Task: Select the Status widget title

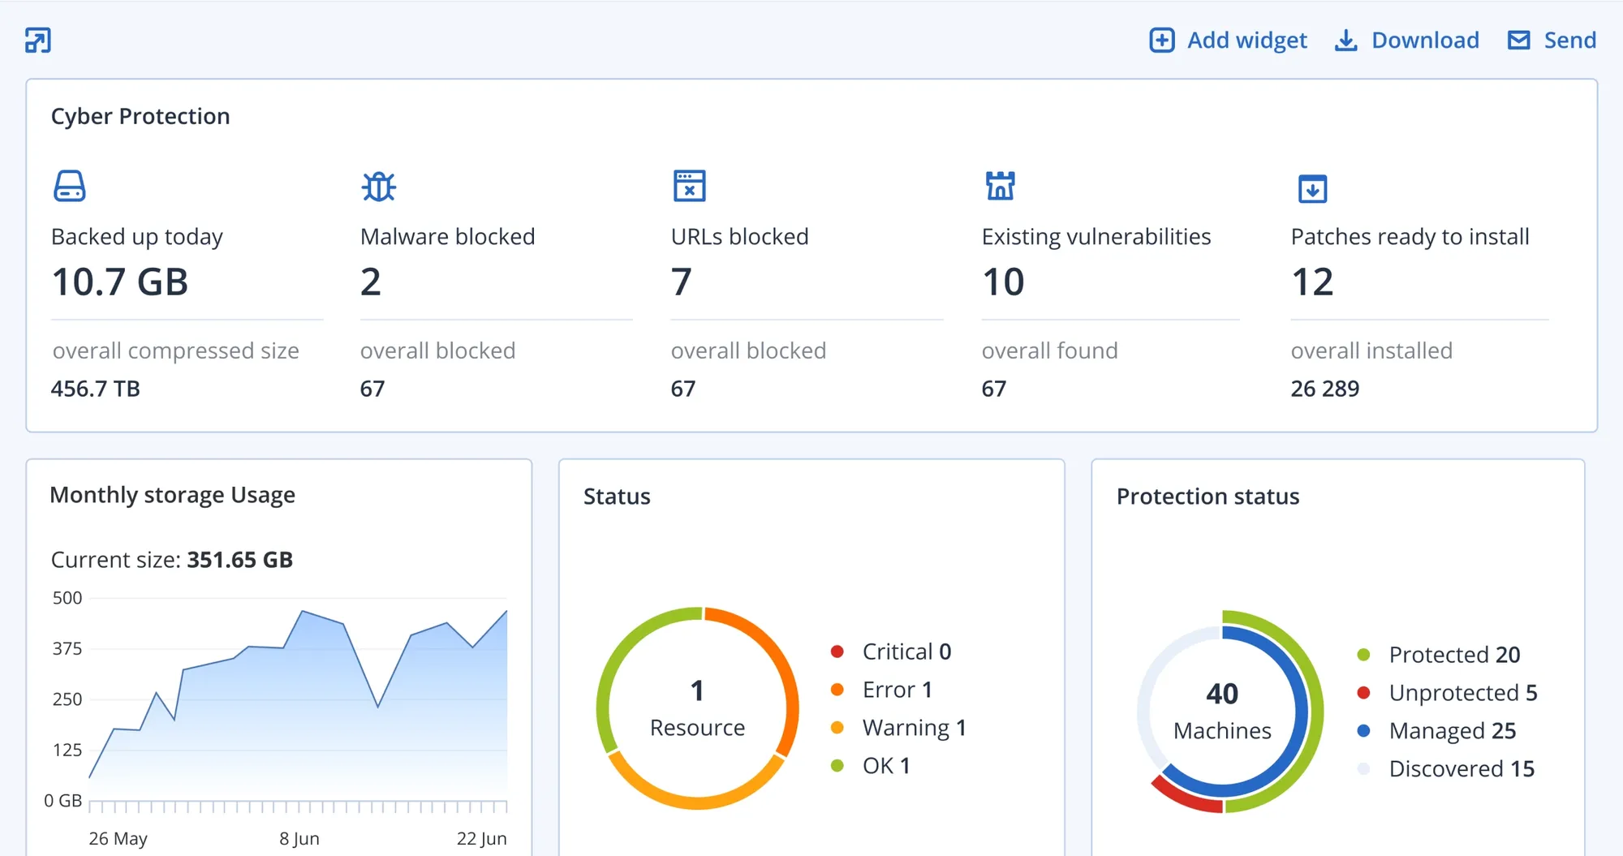Action: click(617, 496)
